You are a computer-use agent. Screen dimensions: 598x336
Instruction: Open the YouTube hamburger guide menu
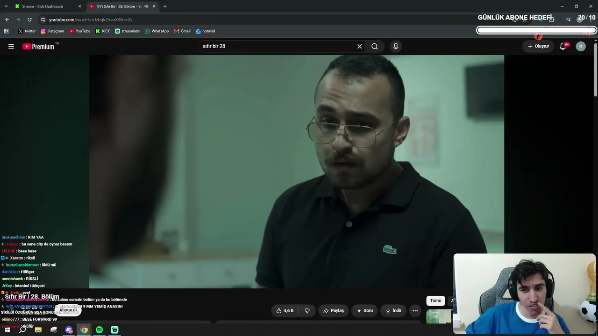tap(11, 46)
